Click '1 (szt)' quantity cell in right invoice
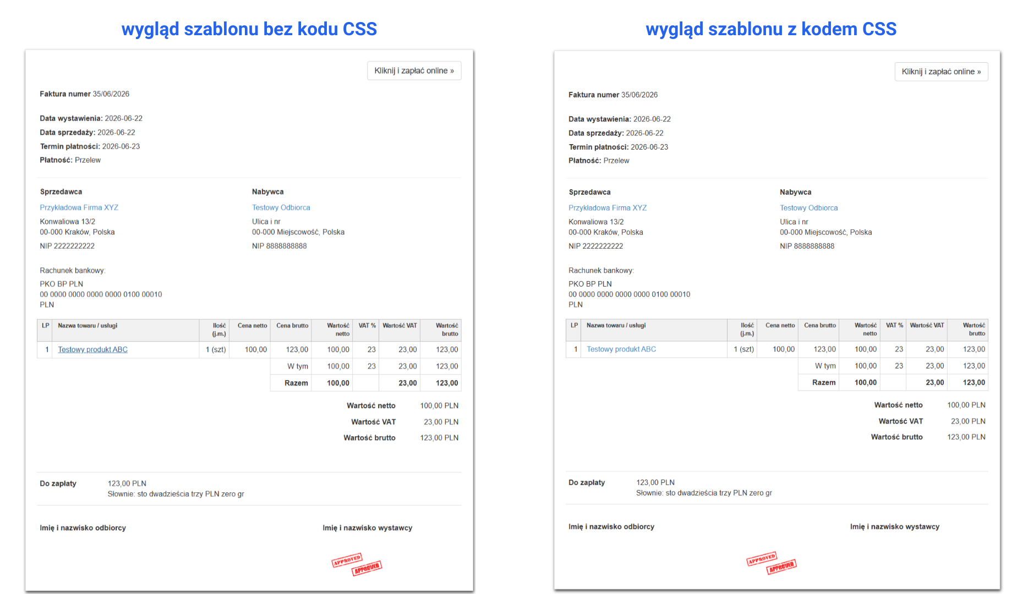Screen dimensions: 1028x594 coord(743,349)
